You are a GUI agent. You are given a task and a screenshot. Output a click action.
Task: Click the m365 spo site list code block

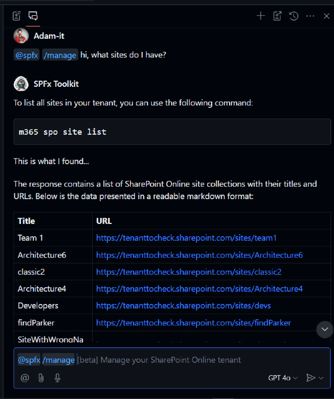172,132
